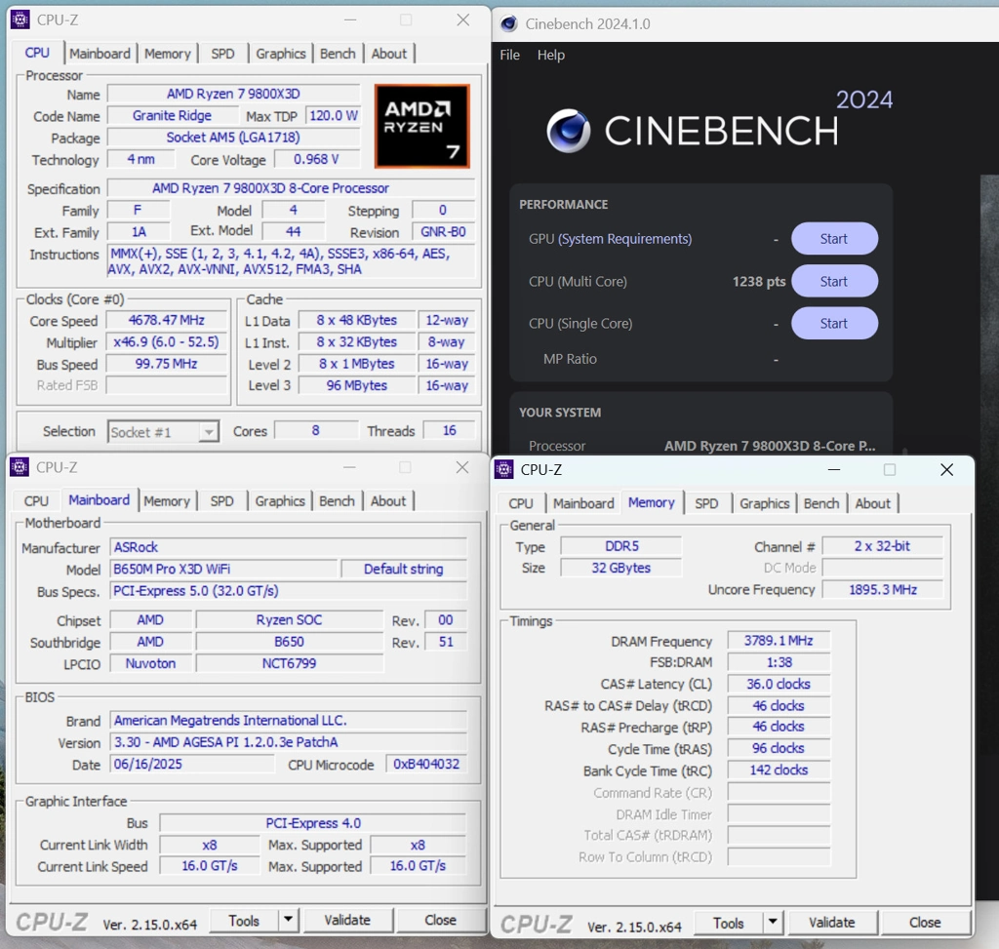Click the AMD Ryzen 7 processor logo
The image size is (999, 949).
[421, 126]
